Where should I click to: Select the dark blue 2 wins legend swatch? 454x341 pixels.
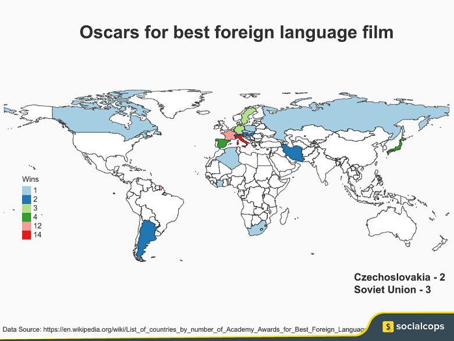[x=27, y=199]
